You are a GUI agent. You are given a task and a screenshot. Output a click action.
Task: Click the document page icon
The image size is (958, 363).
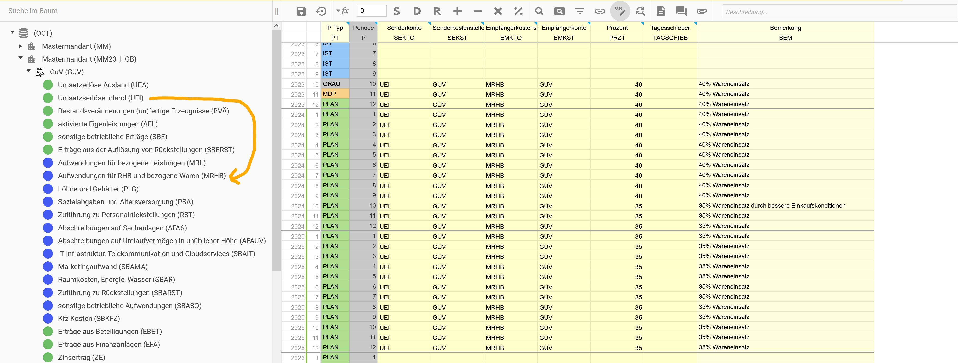coord(661,11)
